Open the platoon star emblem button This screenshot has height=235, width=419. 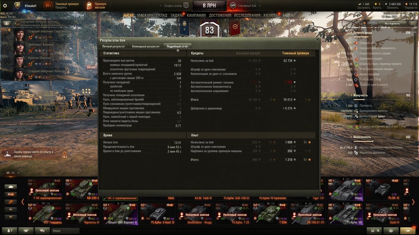click(x=186, y=5)
